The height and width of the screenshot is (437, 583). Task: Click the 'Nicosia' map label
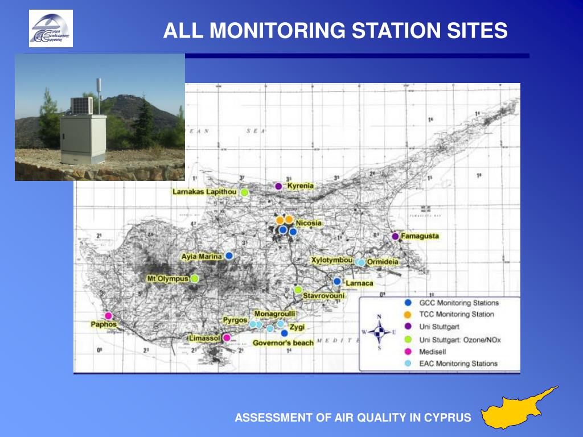(x=309, y=223)
